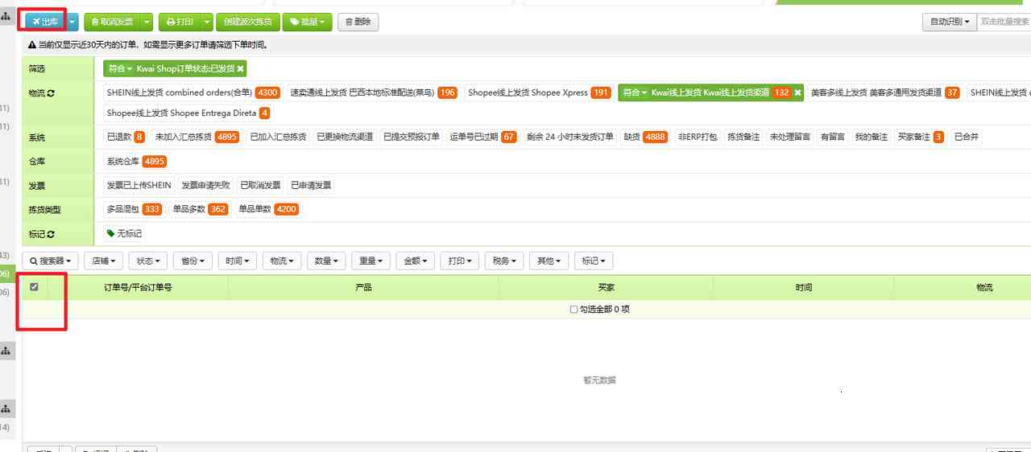Open the 省份 province dropdown
Image resolution: width=1031 pixels, height=452 pixels.
194,261
